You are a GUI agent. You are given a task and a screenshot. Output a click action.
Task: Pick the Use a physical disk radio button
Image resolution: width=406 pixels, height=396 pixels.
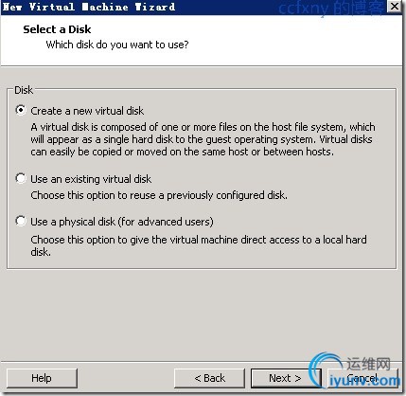click(21, 221)
